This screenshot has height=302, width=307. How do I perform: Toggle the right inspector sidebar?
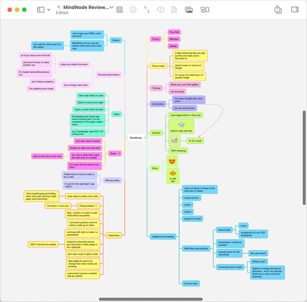click(295, 10)
